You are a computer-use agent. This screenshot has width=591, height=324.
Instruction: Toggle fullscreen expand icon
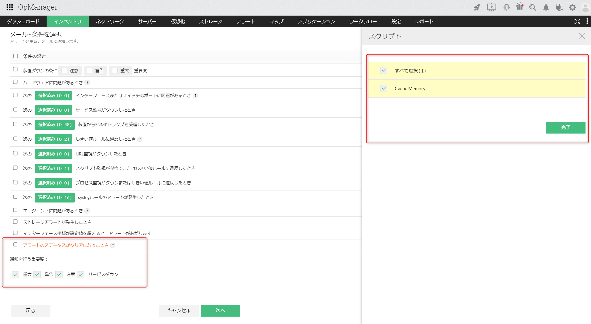pos(577,21)
